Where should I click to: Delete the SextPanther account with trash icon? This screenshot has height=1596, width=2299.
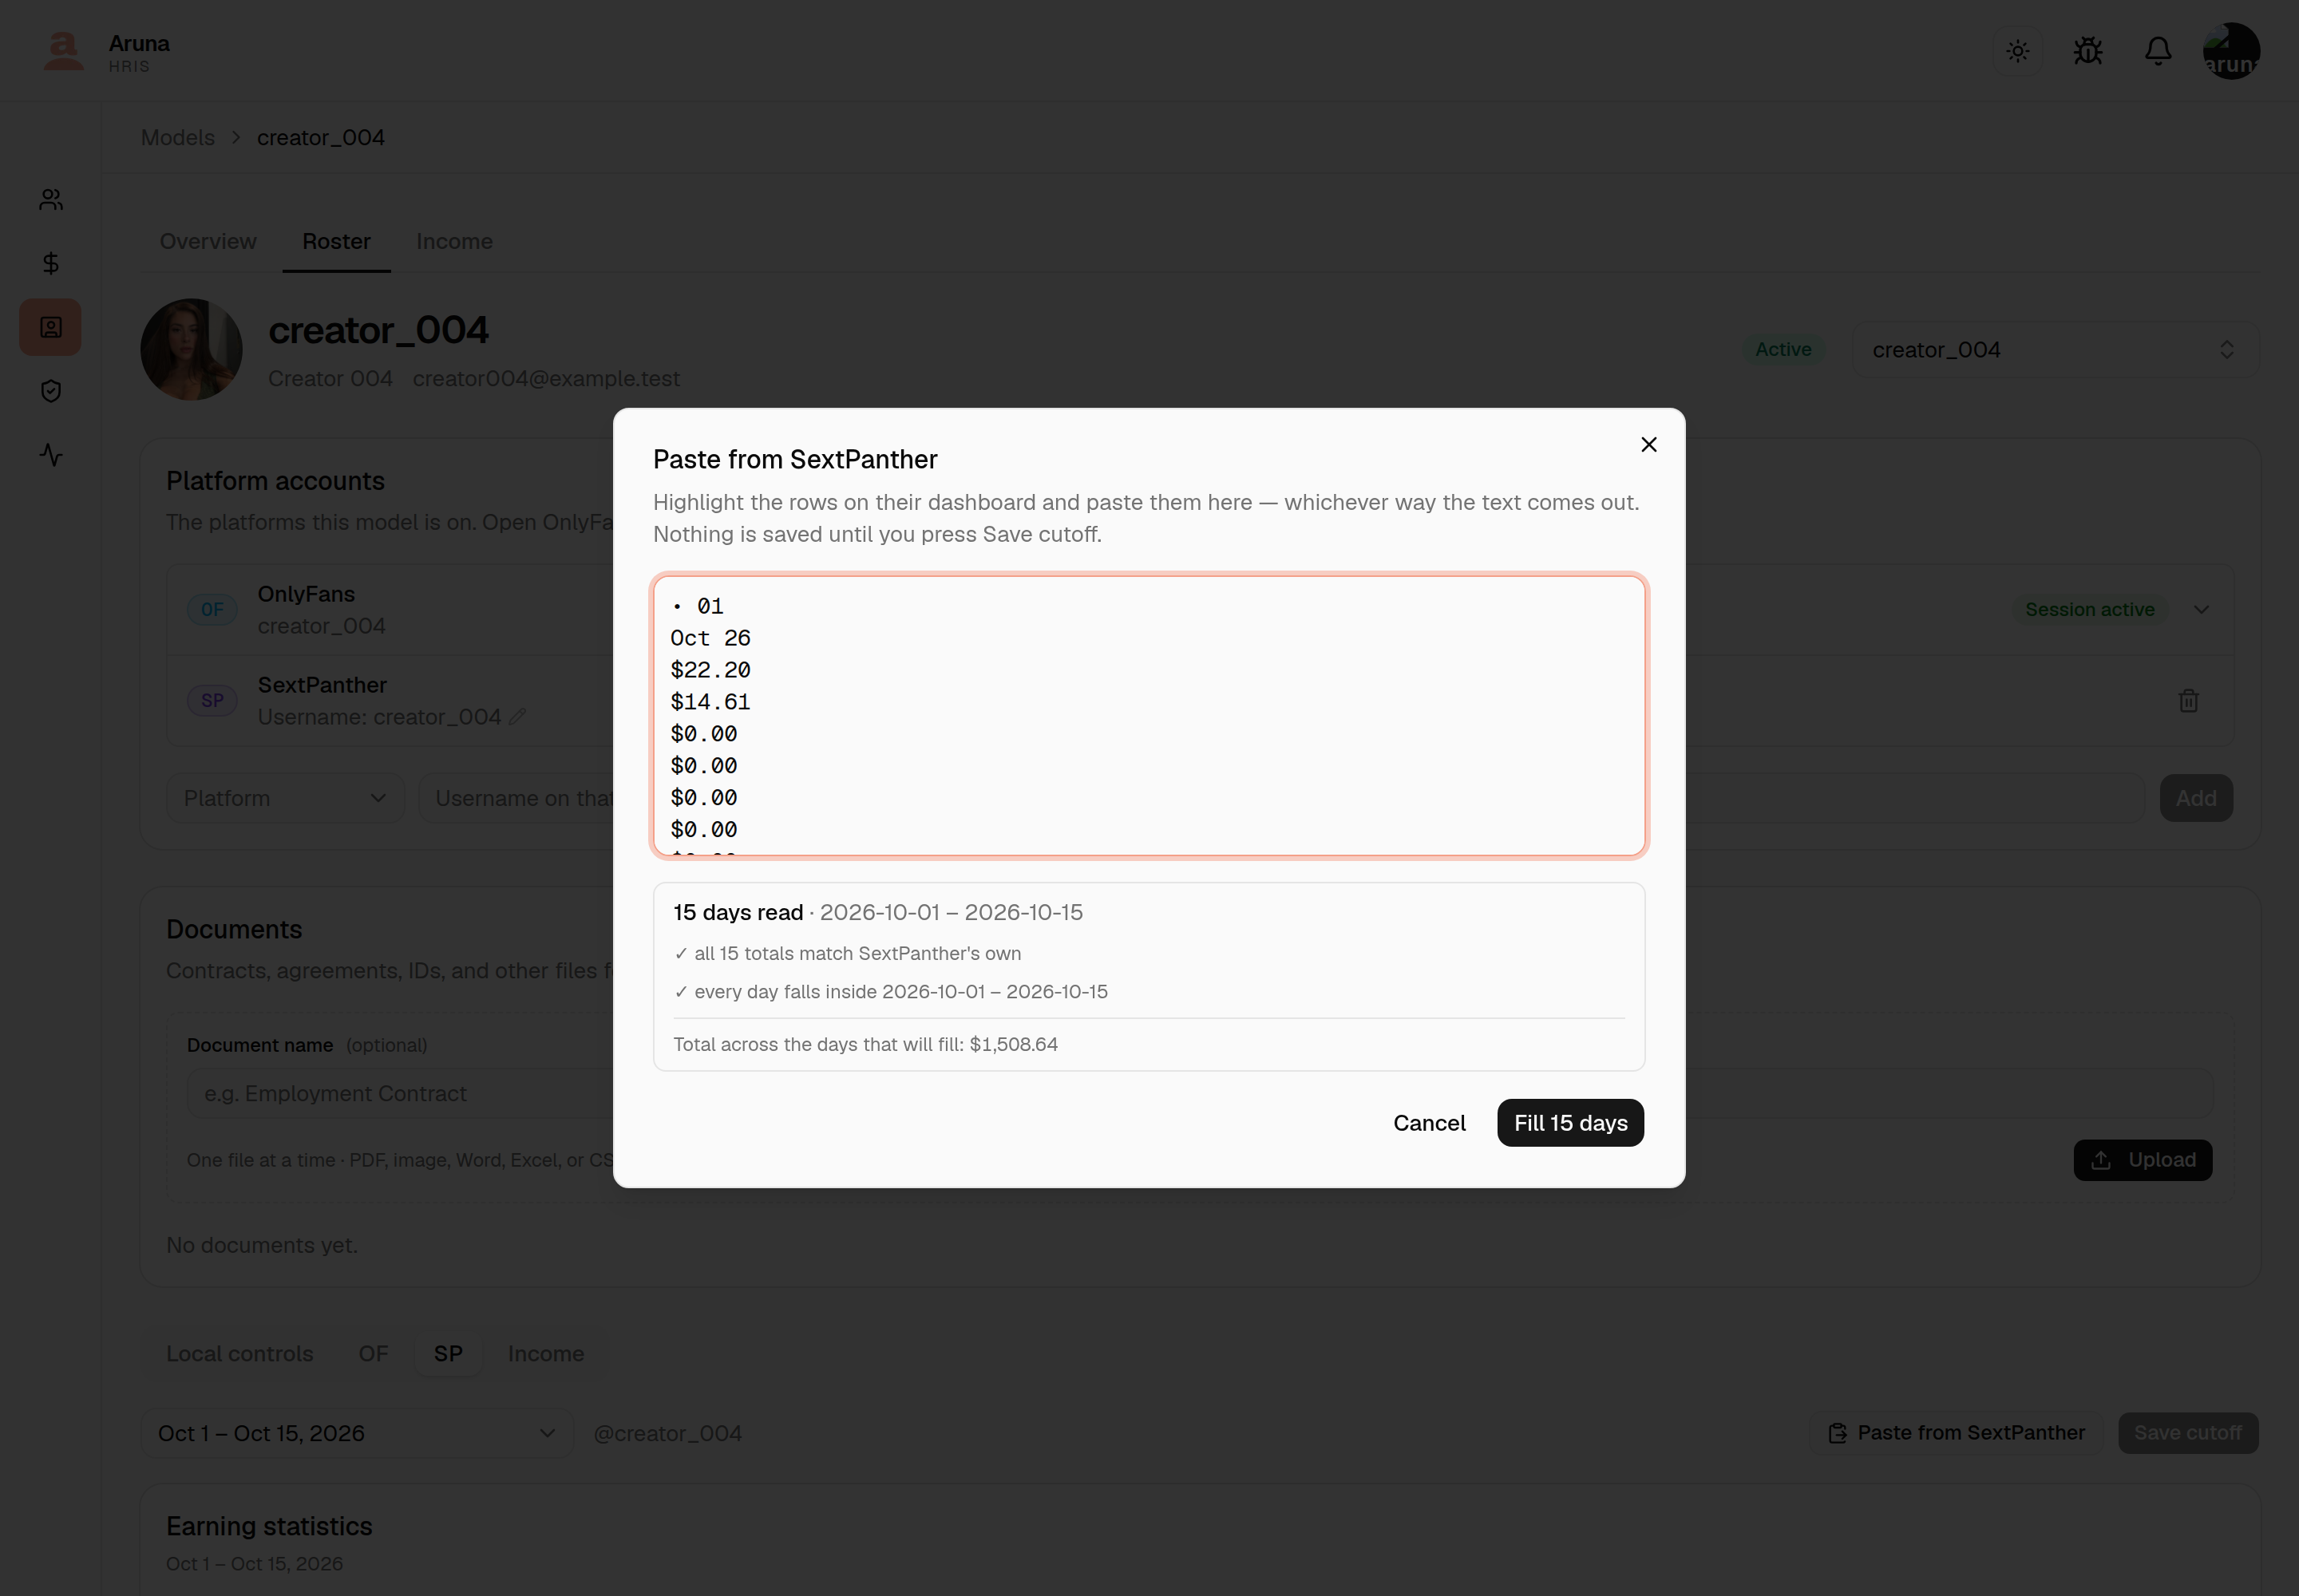coord(2188,701)
